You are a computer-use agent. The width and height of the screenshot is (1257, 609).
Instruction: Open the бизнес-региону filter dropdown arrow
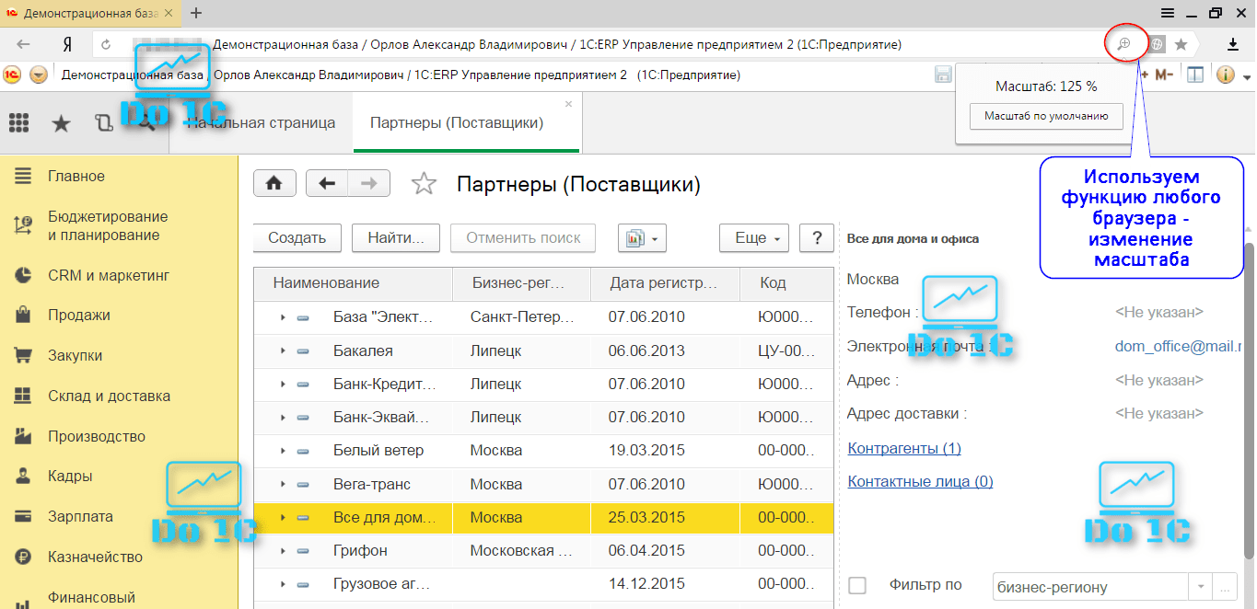coord(1201,586)
